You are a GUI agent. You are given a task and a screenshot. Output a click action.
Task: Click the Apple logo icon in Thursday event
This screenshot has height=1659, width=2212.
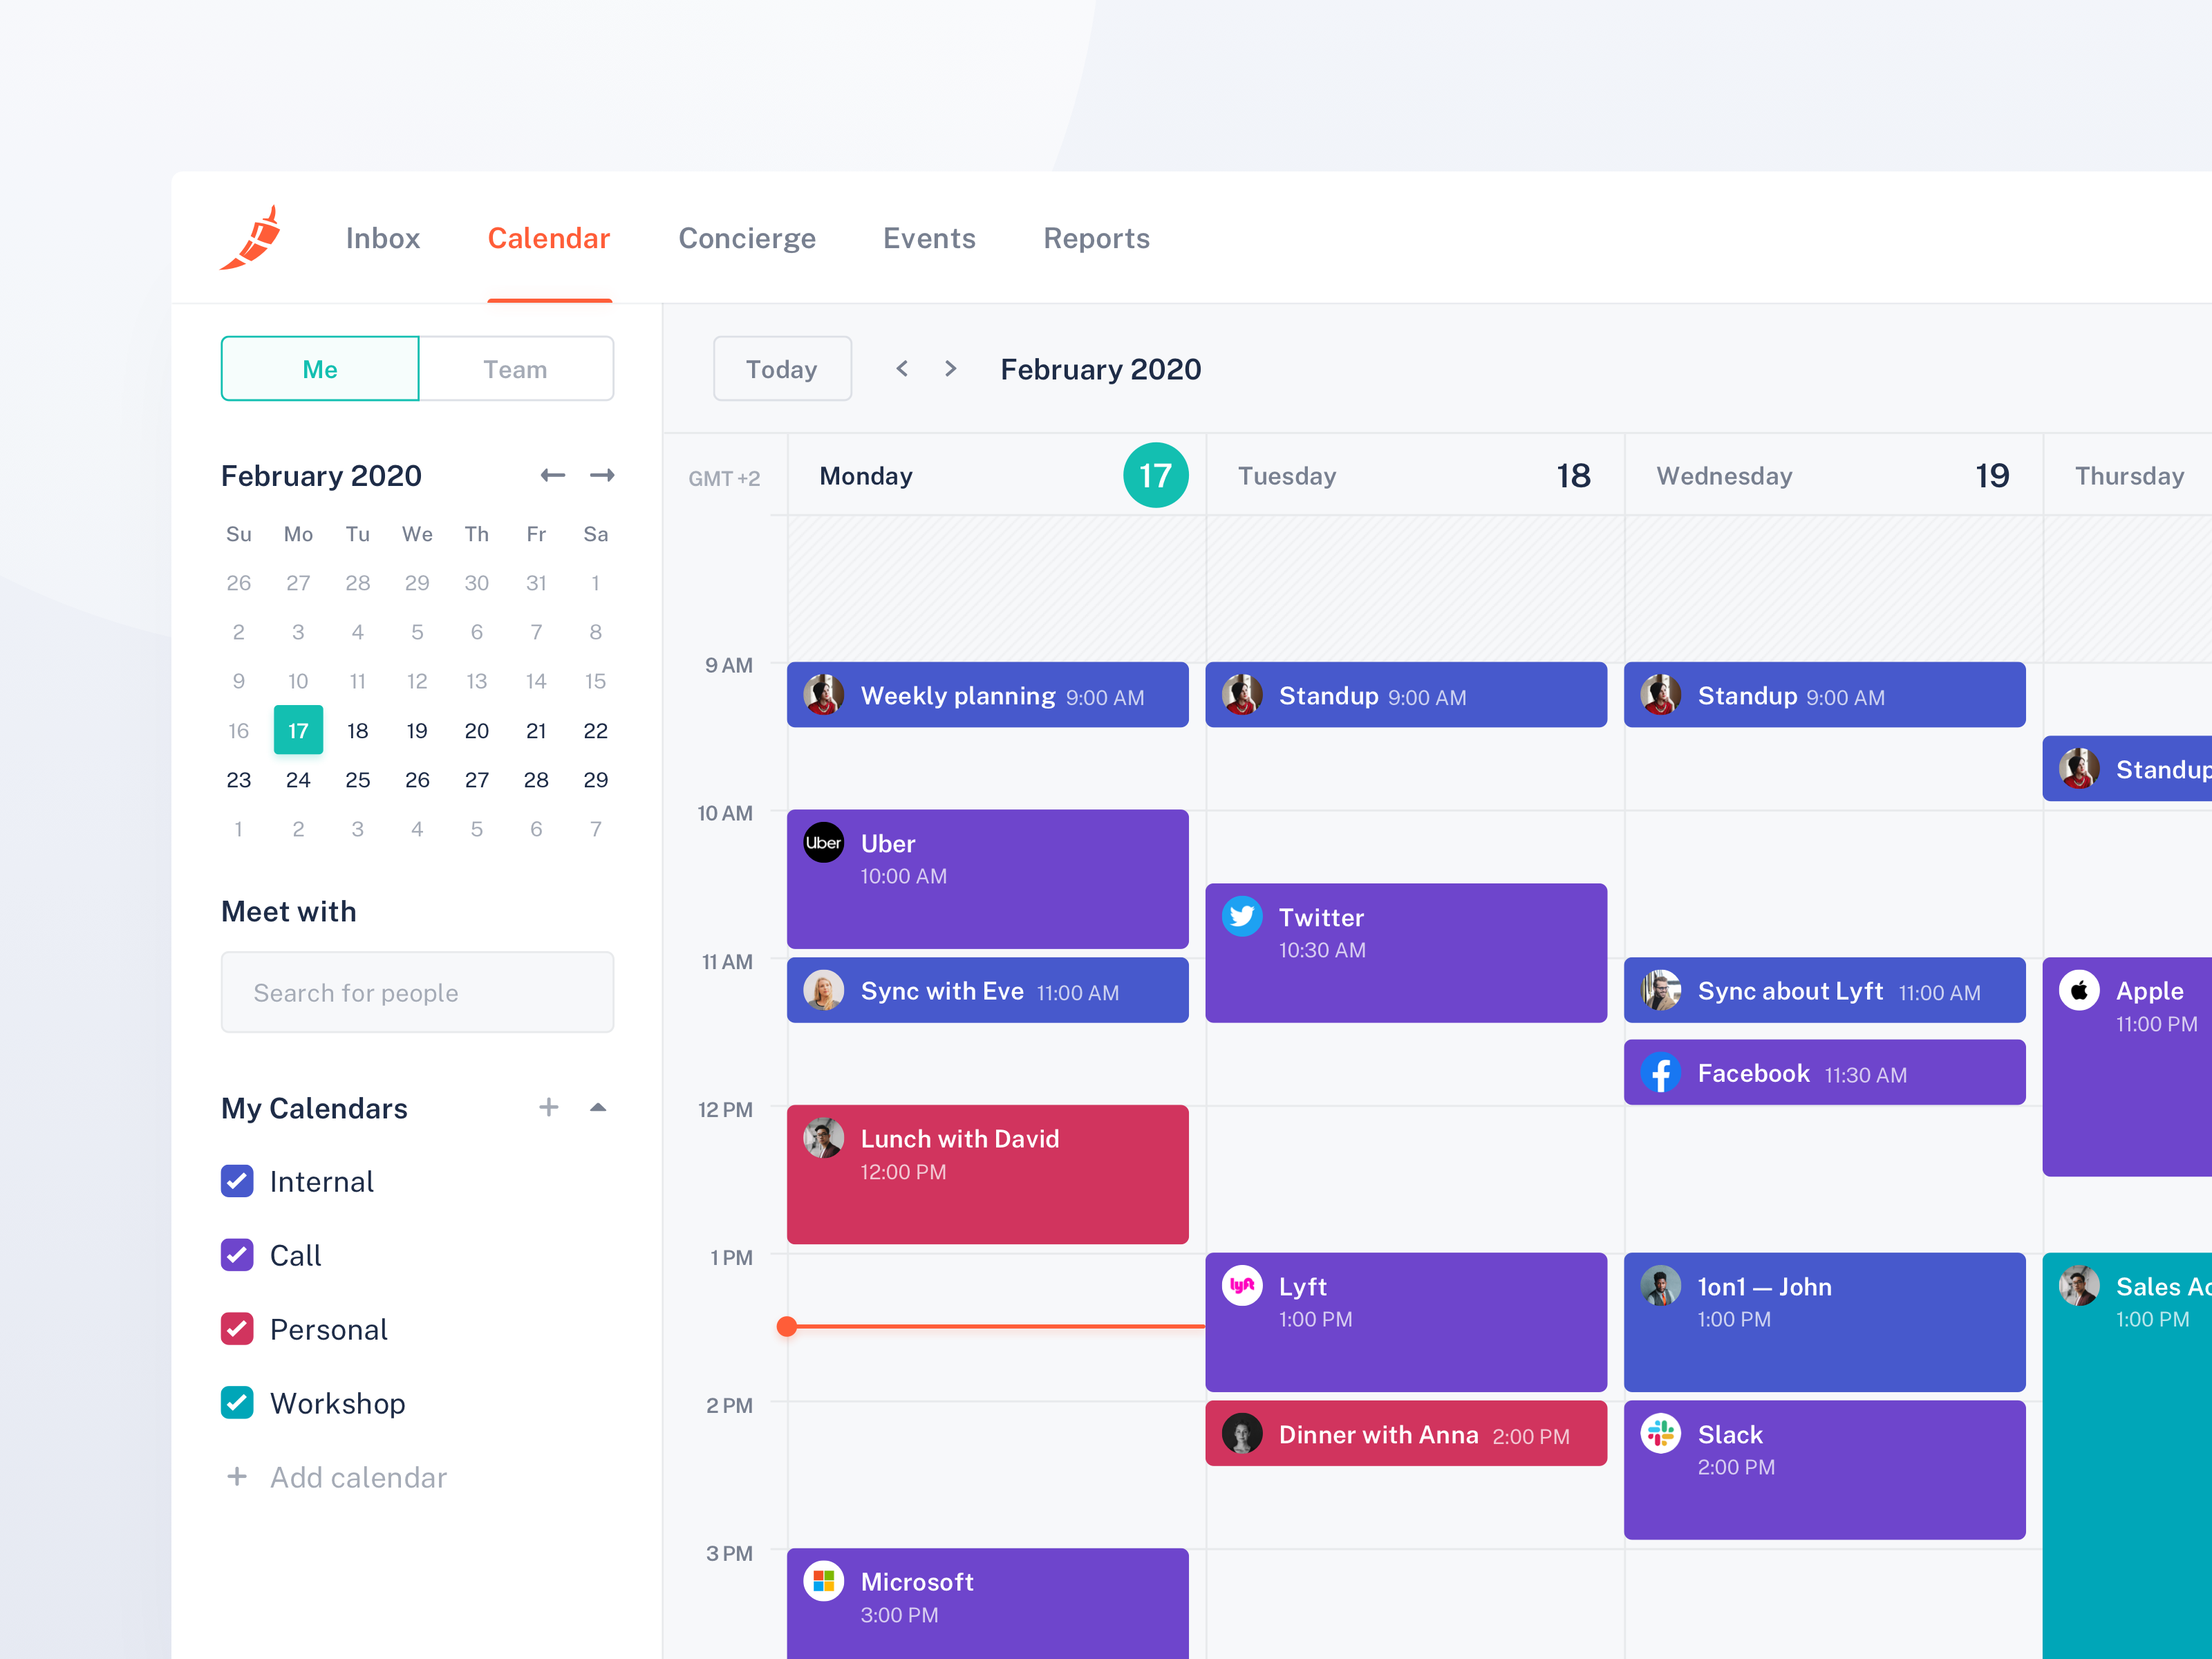[x=2079, y=991]
